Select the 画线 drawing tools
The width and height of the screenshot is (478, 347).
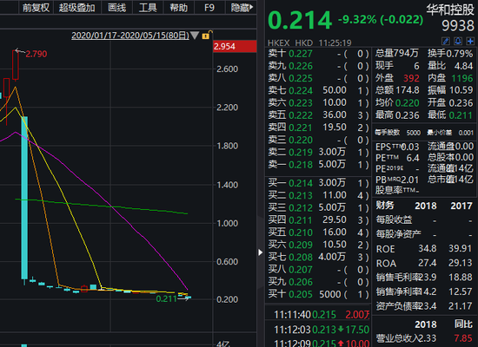coord(116,8)
